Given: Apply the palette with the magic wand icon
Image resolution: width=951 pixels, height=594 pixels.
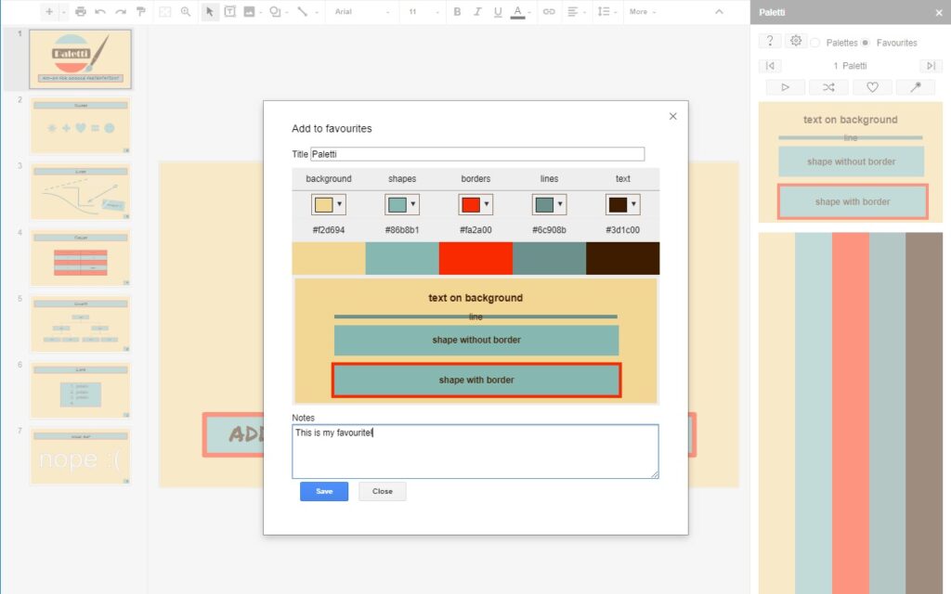Looking at the screenshot, I should (x=916, y=86).
